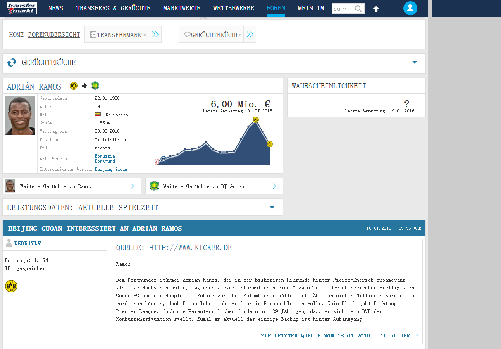The height and width of the screenshot is (349, 501).
Task: Click the question mark probability rating
Action: [x=406, y=104]
